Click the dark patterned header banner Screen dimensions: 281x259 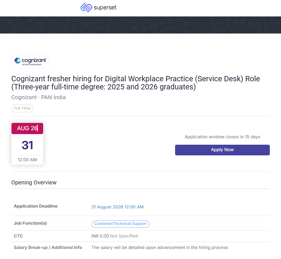[141, 25]
